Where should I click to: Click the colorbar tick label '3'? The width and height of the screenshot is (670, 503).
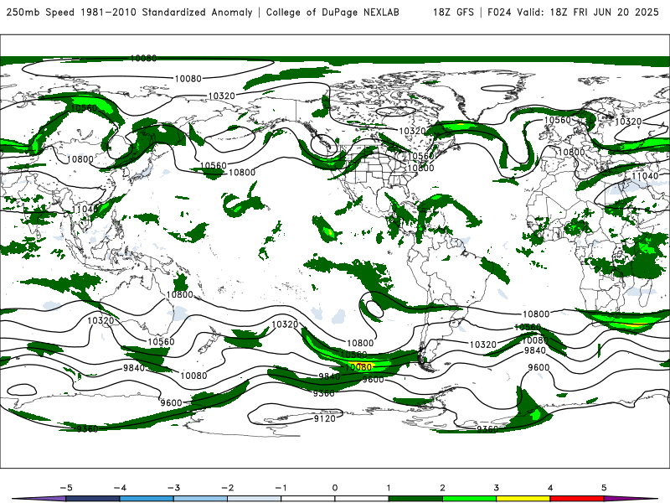pyautogui.click(x=497, y=488)
